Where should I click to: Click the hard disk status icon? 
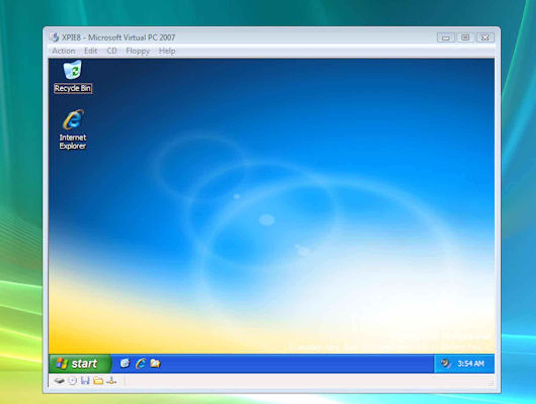(59, 380)
